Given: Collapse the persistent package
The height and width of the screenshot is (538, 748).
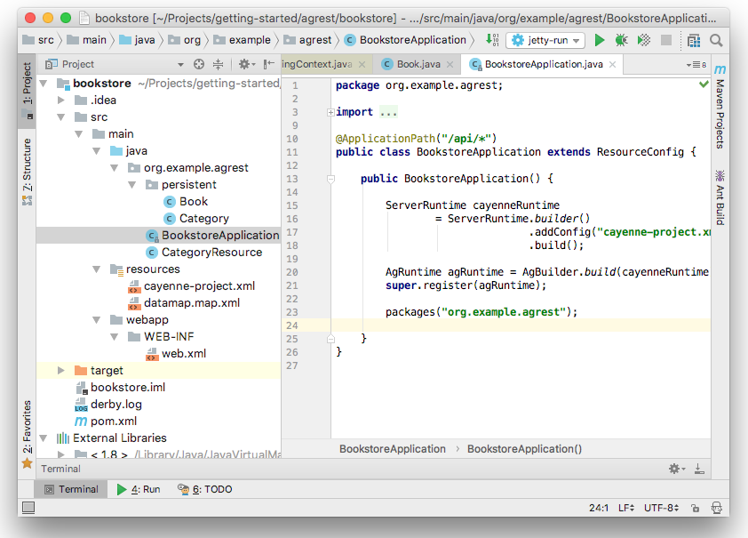Looking at the screenshot, I should tap(132, 185).
